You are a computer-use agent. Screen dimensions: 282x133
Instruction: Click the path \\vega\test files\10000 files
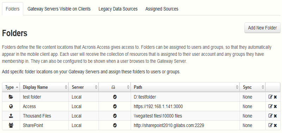tap(158, 116)
